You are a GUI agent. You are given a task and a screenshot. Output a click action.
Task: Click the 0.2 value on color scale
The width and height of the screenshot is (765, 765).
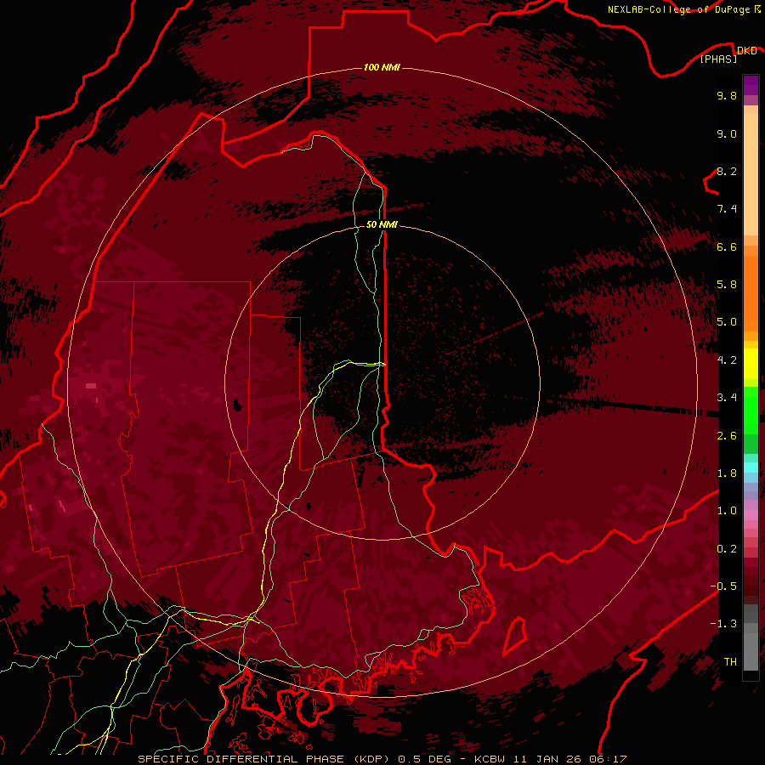(727, 548)
